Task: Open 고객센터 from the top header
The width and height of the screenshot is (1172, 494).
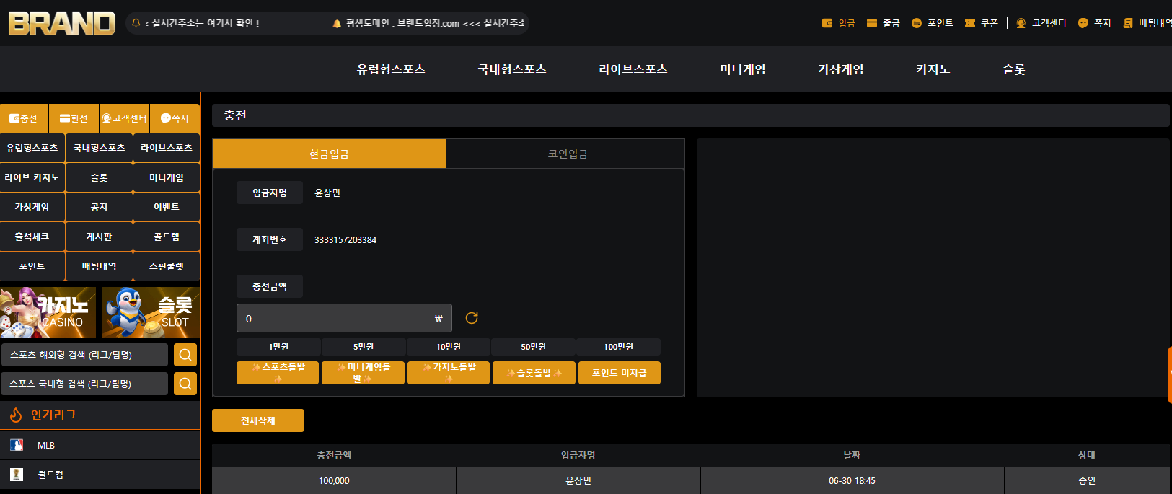Action: [x=1041, y=23]
